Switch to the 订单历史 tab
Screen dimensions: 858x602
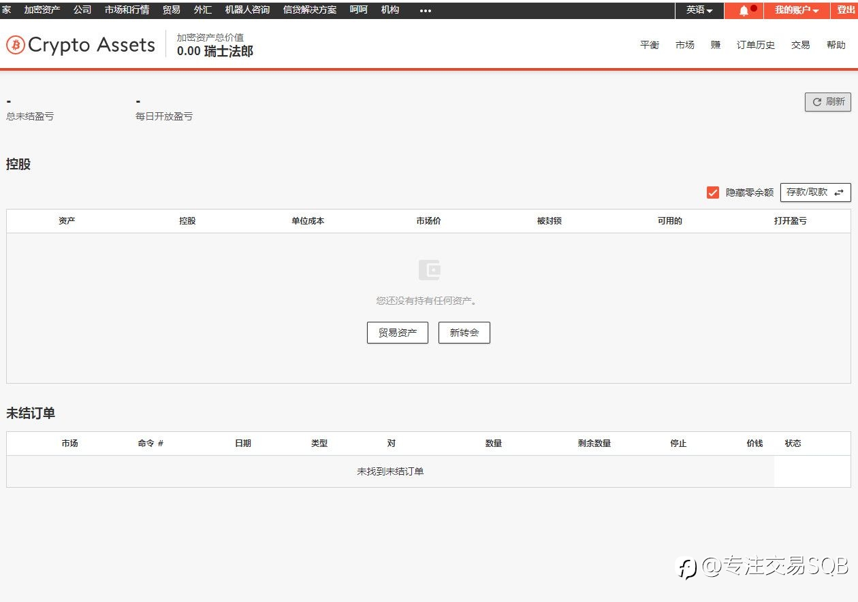[756, 45]
